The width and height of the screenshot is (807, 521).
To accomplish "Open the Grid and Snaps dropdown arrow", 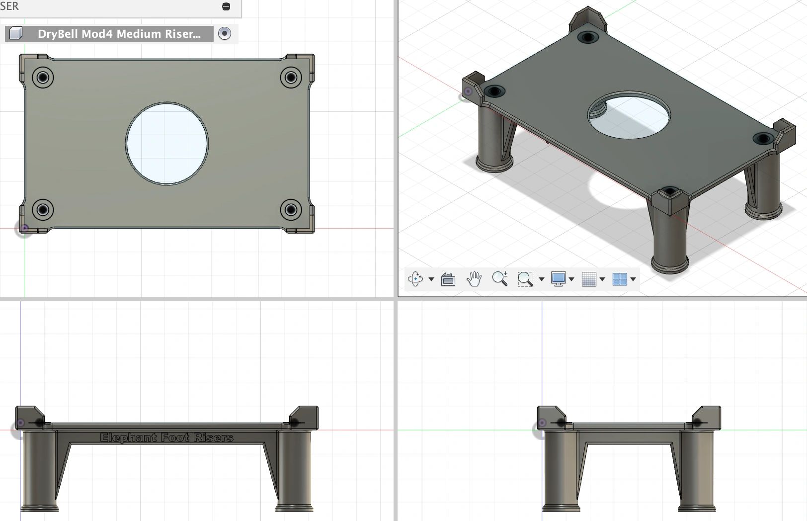I will click(602, 279).
